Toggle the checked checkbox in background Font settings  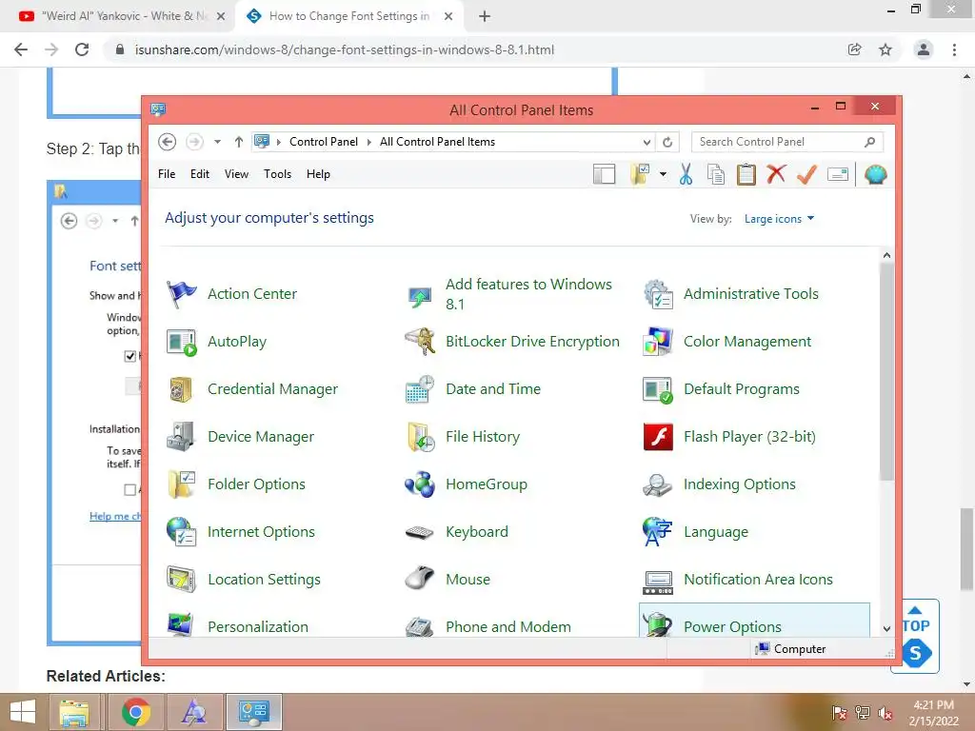tap(129, 356)
